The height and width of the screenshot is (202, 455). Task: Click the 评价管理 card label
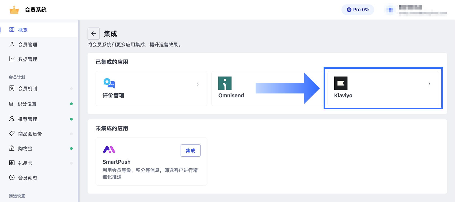click(x=113, y=95)
